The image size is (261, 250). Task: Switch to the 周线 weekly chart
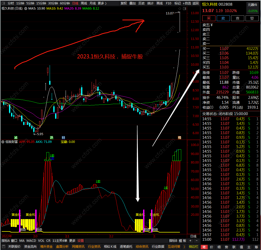[x=84, y=3]
